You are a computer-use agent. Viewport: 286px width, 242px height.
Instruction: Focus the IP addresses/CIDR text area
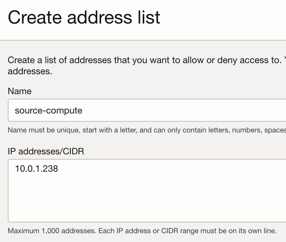click(147, 191)
